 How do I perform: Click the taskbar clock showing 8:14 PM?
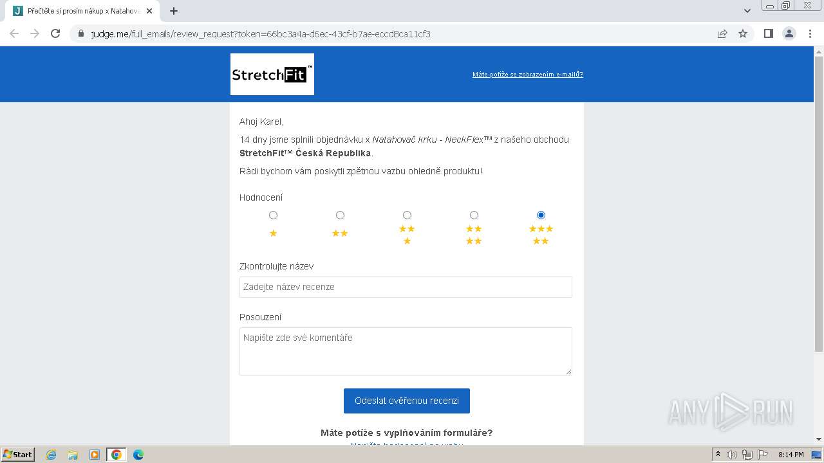(791, 455)
